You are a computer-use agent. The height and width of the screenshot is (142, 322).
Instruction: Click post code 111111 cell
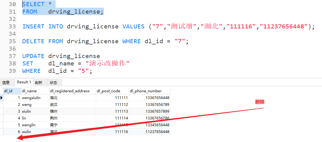tap(112, 98)
